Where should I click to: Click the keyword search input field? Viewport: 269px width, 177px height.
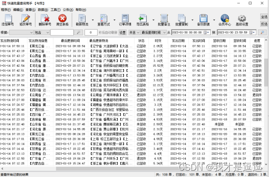62,32
